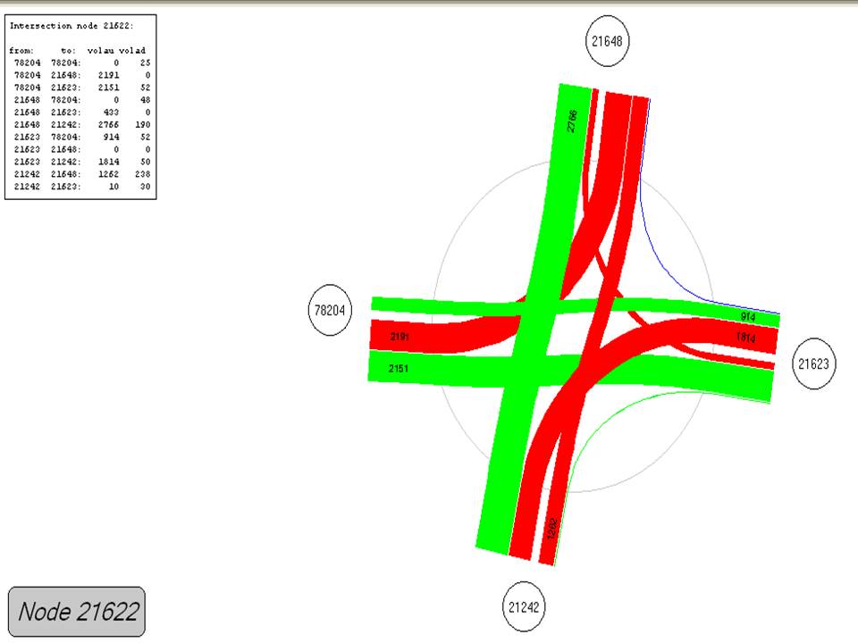Click the Node 21622 label box
Viewport: 858px width, 643px height.
click(77, 612)
